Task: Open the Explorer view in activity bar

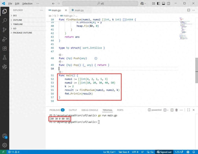Action: (x=5, y=11)
